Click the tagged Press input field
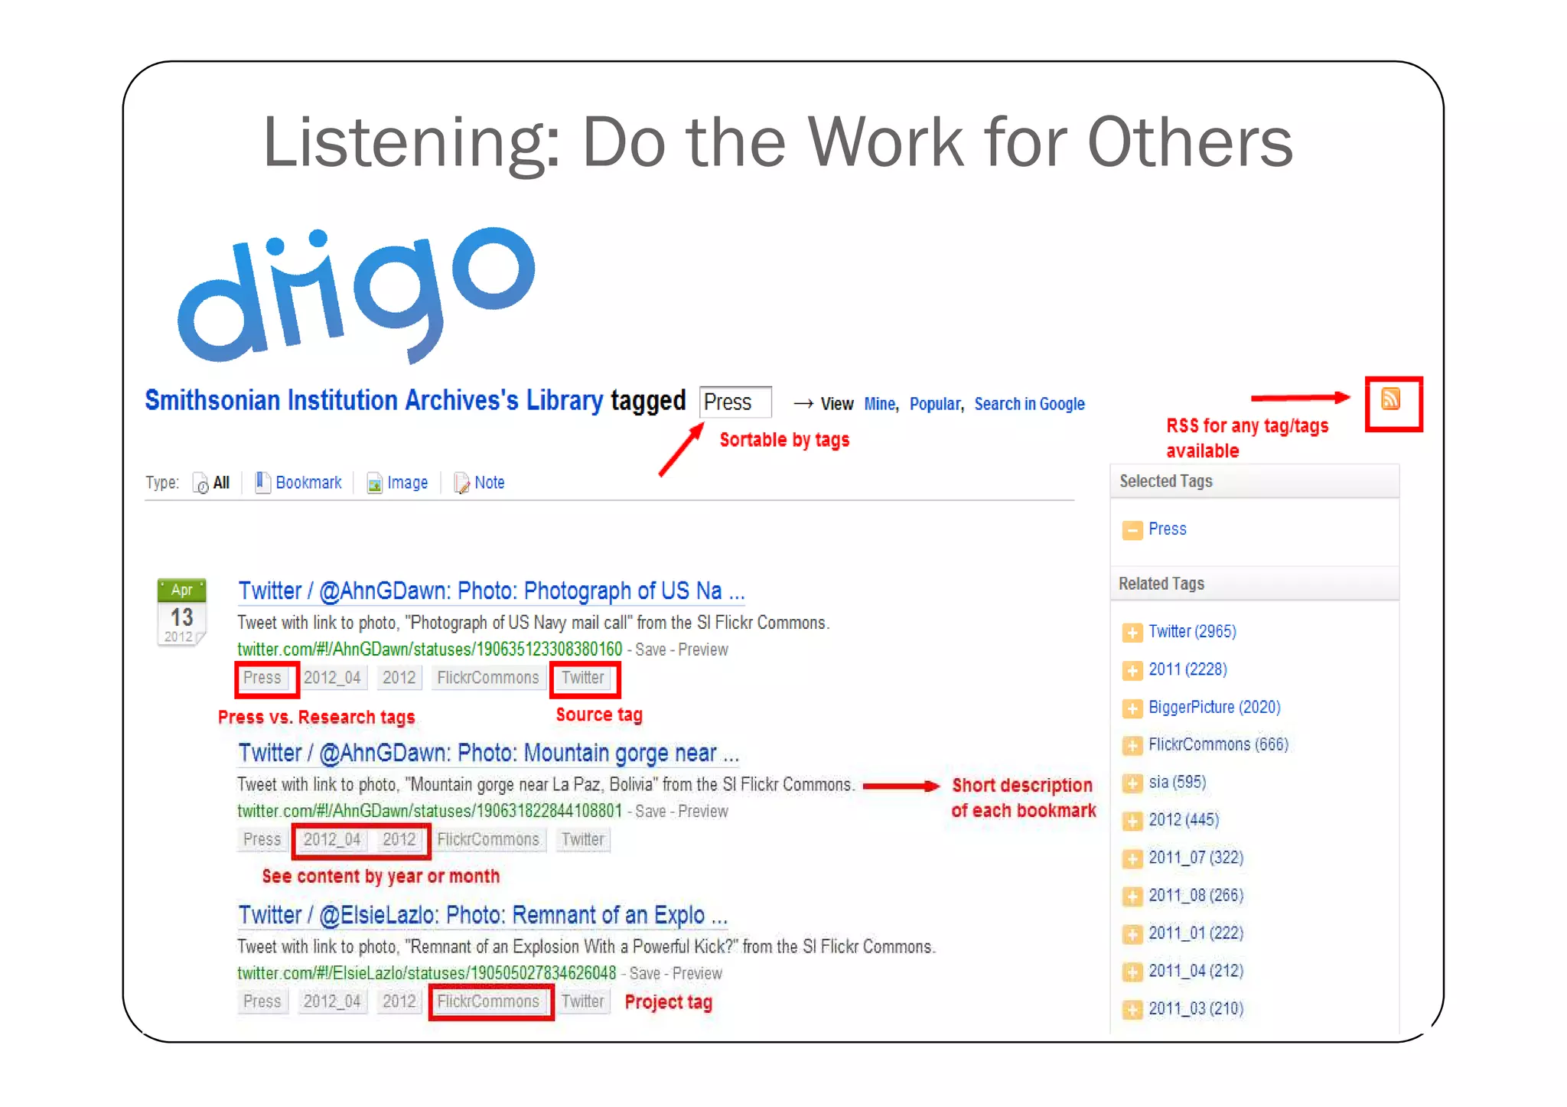The width and height of the screenshot is (1567, 1107). [x=735, y=402]
